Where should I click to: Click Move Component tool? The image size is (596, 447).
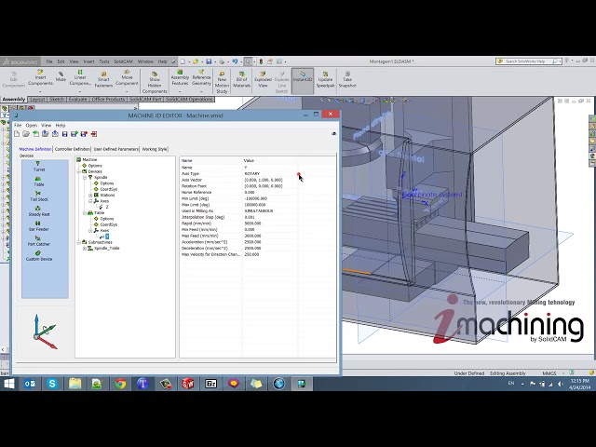tap(127, 78)
